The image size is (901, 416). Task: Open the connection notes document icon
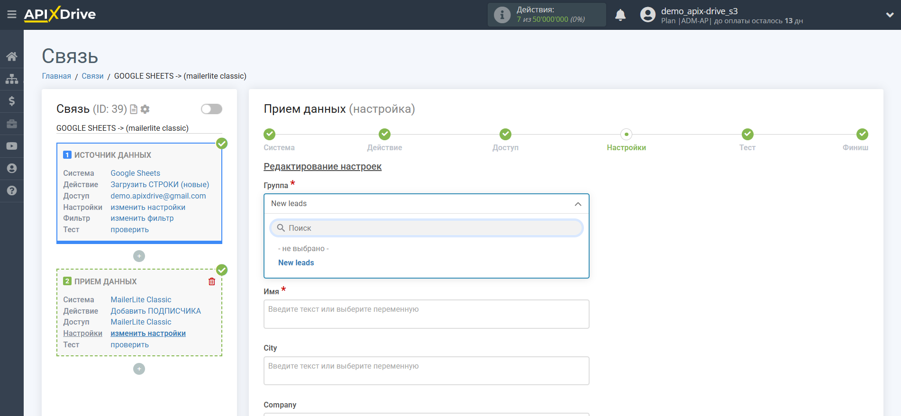click(x=134, y=109)
